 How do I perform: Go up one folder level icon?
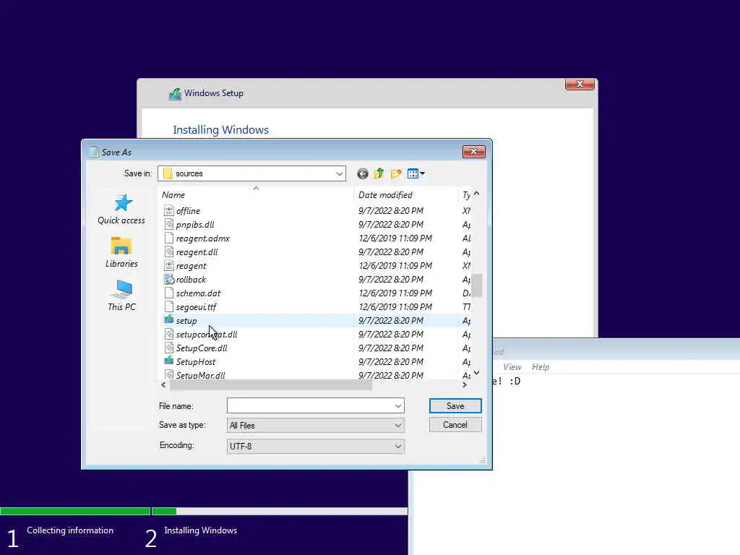pyautogui.click(x=379, y=173)
